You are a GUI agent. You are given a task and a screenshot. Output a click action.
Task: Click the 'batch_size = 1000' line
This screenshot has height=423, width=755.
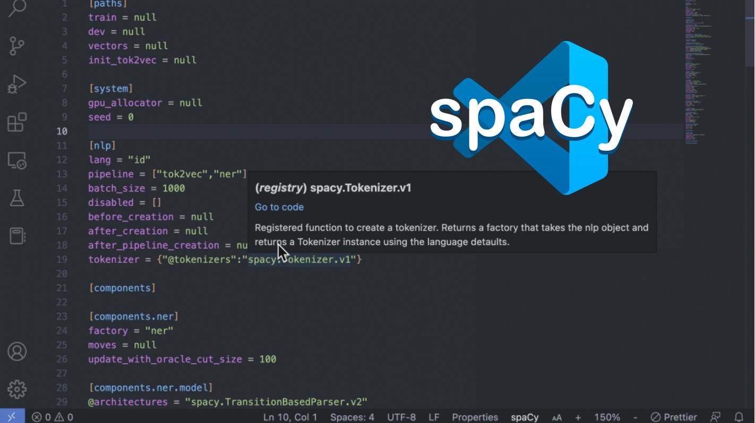point(136,188)
